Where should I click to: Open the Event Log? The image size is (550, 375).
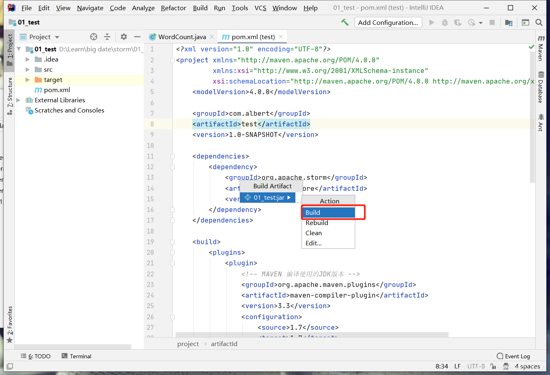pyautogui.click(x=513, y=356)
